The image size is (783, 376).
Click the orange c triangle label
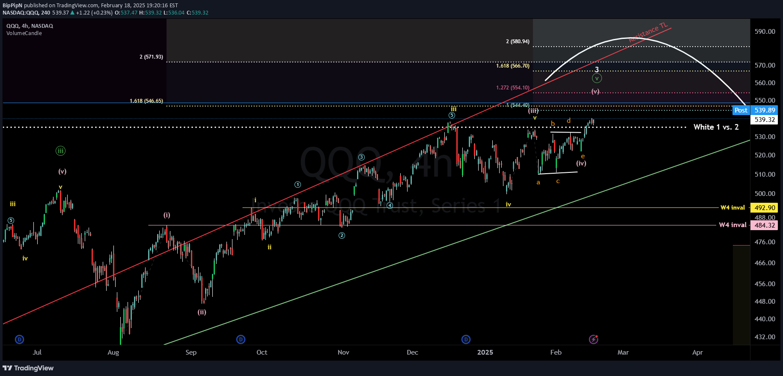pyautogui.click(x=558, y=181)
